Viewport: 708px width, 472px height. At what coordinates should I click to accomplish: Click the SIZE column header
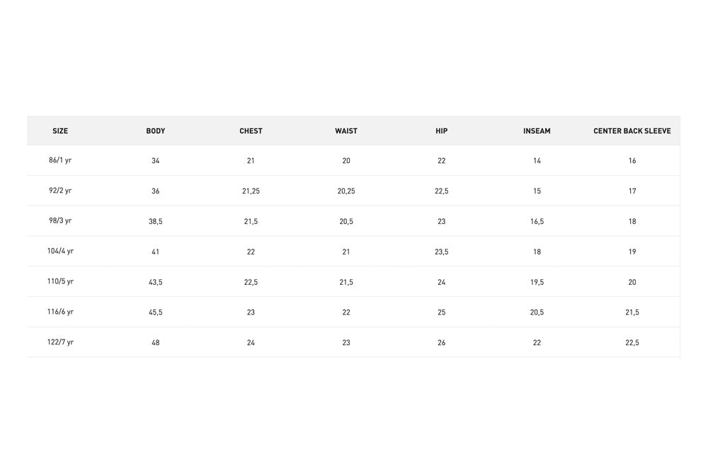click(x=60, y=131)
